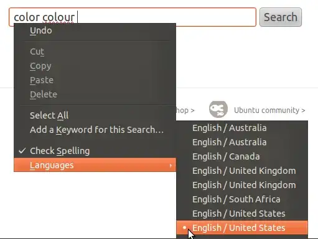
Task: Click the Search button
Action: 281,17
